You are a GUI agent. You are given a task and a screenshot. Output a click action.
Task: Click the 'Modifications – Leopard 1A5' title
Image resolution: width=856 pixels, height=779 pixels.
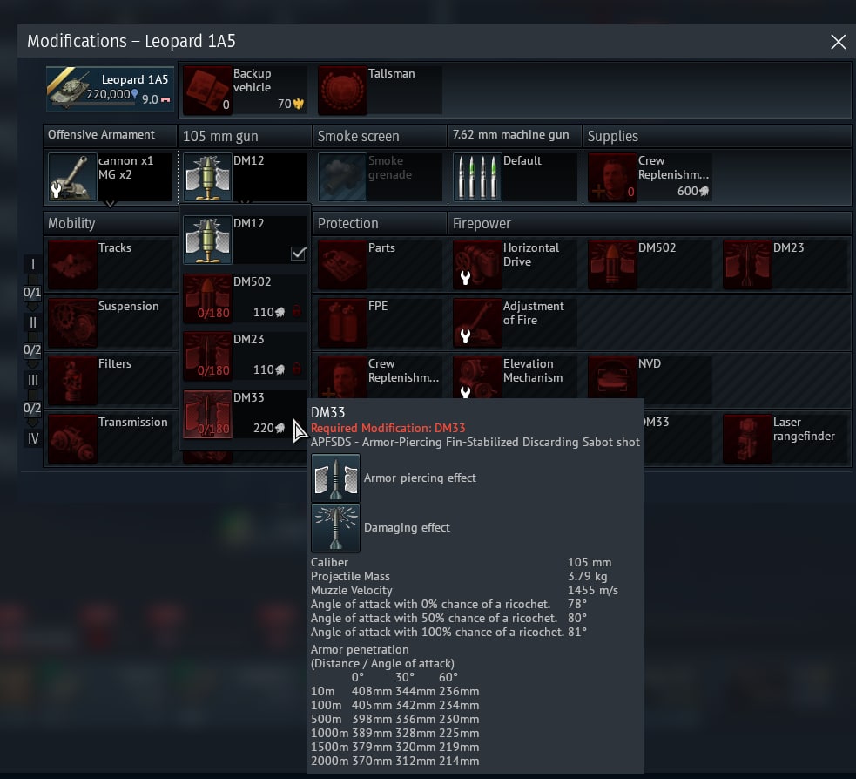pos(131,42)
